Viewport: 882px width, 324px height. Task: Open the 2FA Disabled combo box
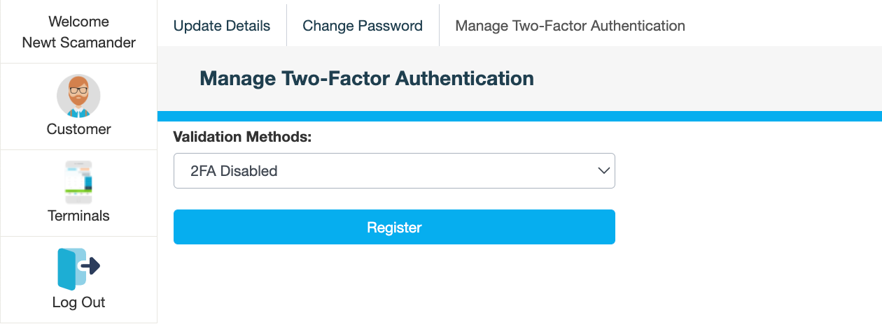pyautogui.click(x=394, y=171)
